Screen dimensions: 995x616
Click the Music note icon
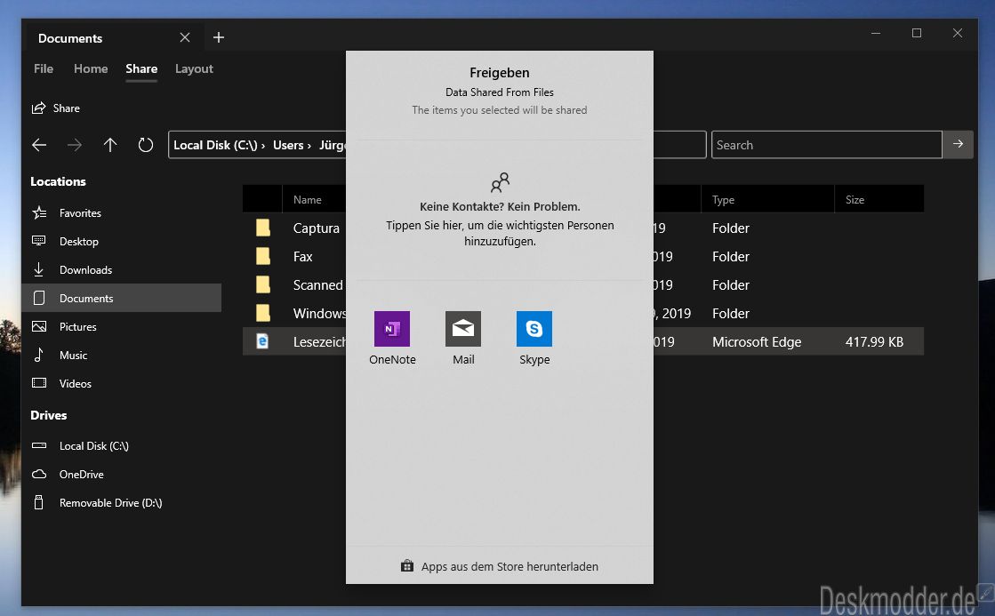39,355
